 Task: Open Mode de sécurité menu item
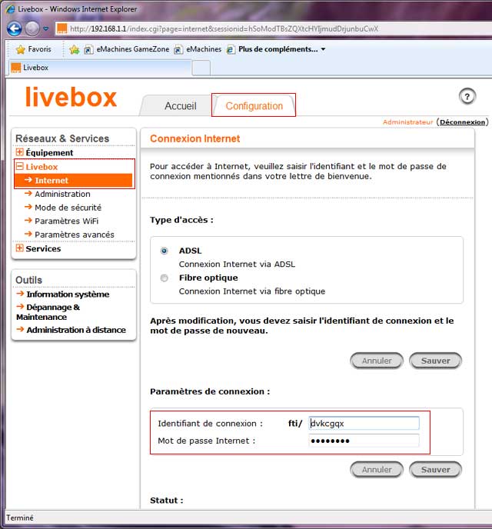[68, 208]
